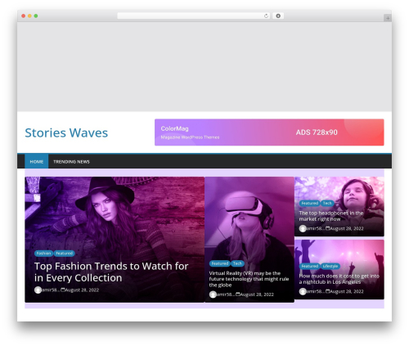Click the Lifestyle tag on the nightclub post
409x346 pixels.
click(x=330, y=266)
